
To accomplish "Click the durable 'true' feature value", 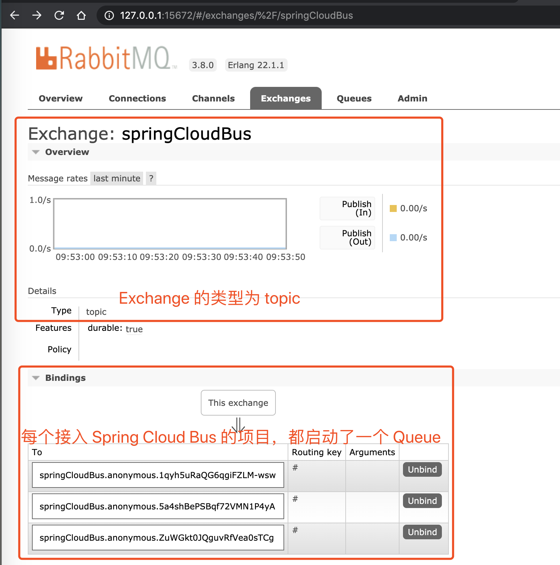I will (134, 329).
